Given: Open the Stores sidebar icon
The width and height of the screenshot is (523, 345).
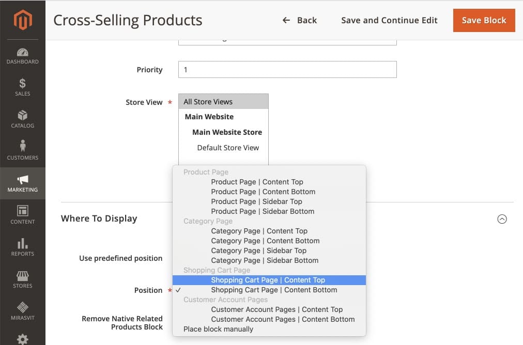Looking at the screenshot, I should (23, 279).
